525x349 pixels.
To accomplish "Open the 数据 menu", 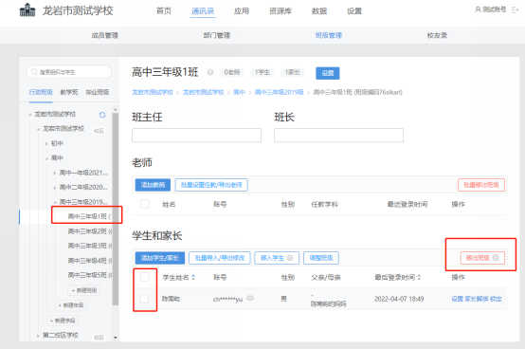I will (x=319, y=11).
